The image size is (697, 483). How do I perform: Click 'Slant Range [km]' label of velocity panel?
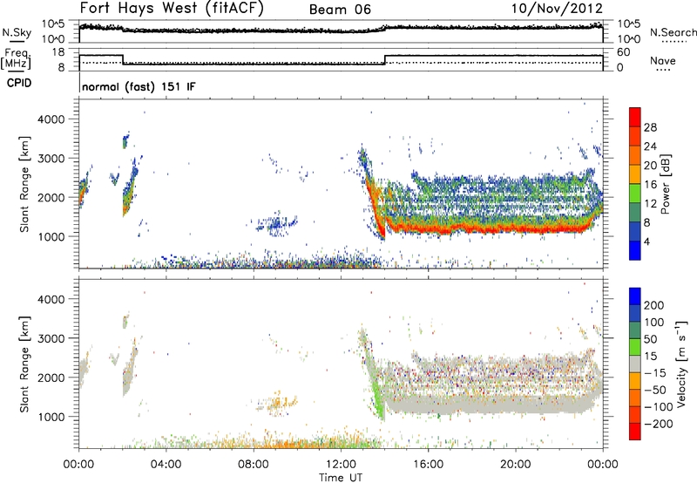point(24,364)
